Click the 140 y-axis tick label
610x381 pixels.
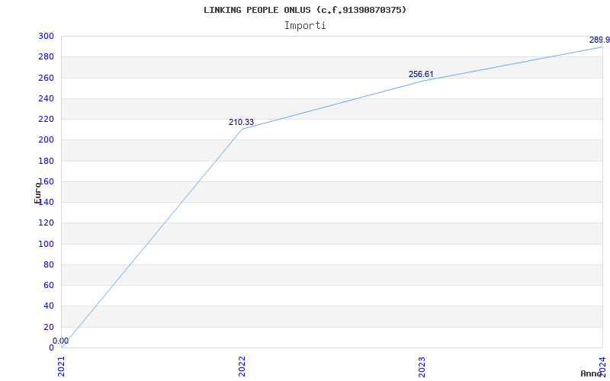click(46, 202)
